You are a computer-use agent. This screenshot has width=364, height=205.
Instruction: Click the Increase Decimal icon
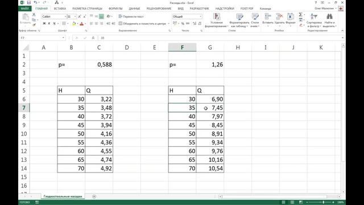click(195, 23)
